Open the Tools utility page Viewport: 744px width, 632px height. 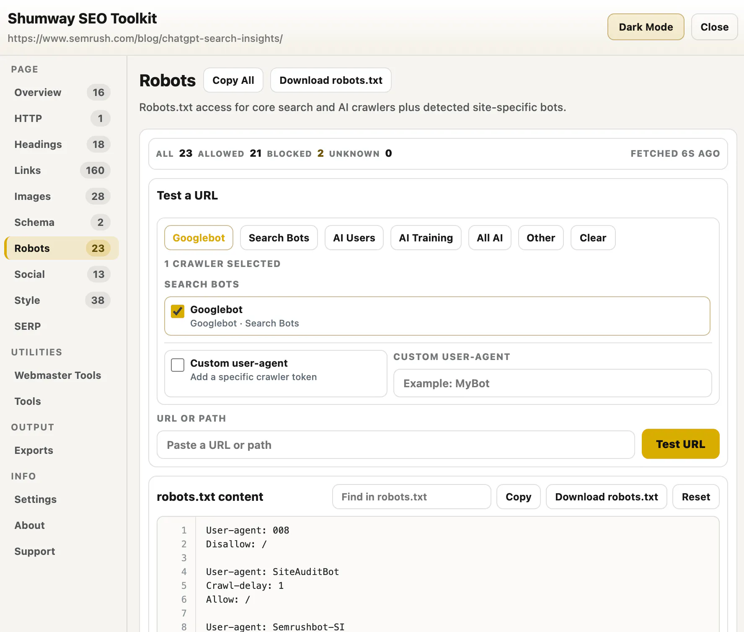(x=62, y=401)
